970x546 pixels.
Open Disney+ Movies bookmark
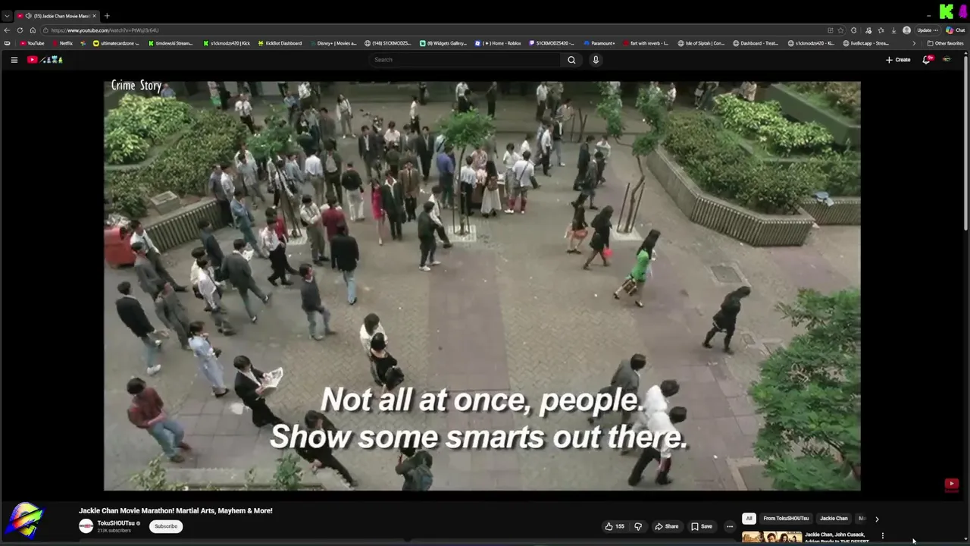[x=333, y=43]
